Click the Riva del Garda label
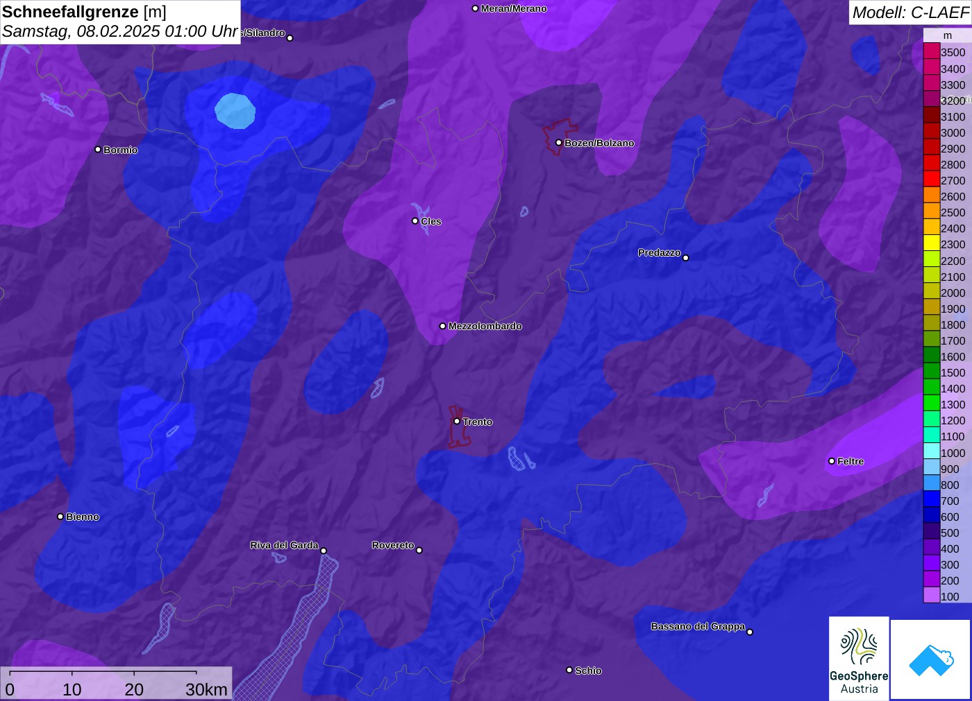 (x=284, y=545)
